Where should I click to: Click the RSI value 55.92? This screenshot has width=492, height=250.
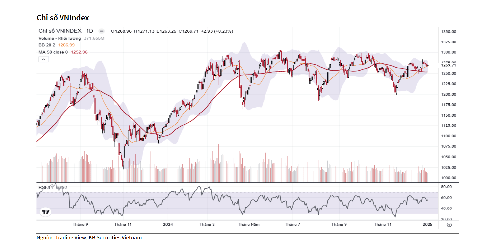point(61,187)
